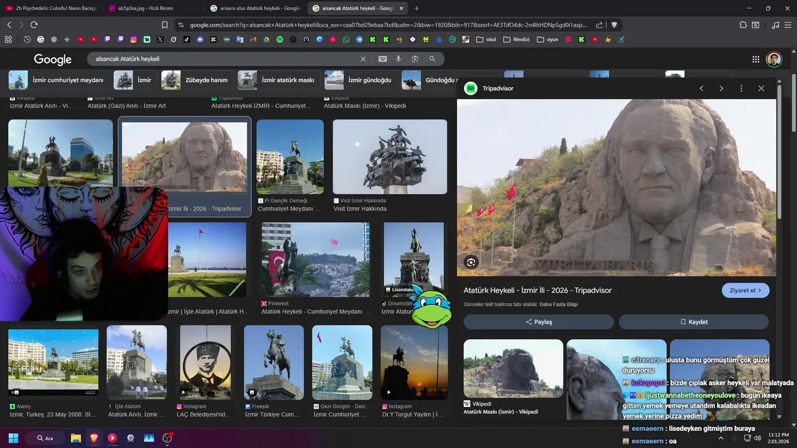Select Zübeyde hanım filter chip
The height and width of the screenshot is (448, 797).
pos(197,80)
